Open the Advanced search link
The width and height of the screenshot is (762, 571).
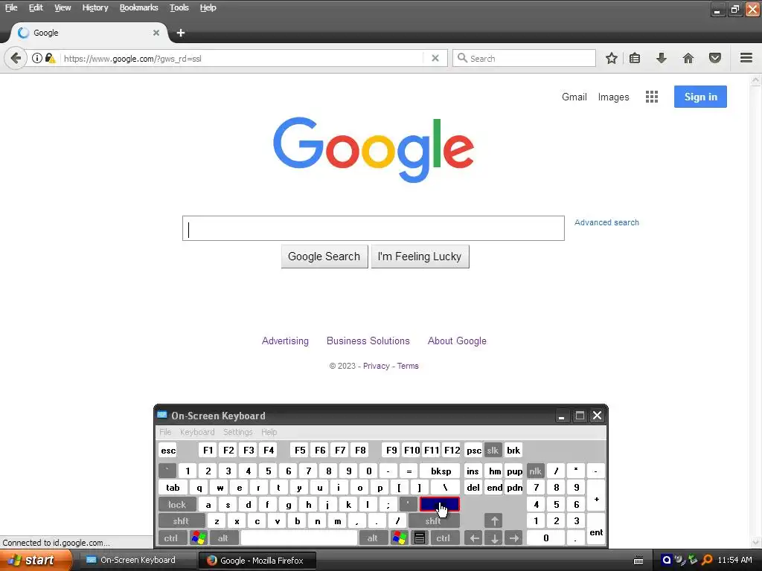[606, 222]
